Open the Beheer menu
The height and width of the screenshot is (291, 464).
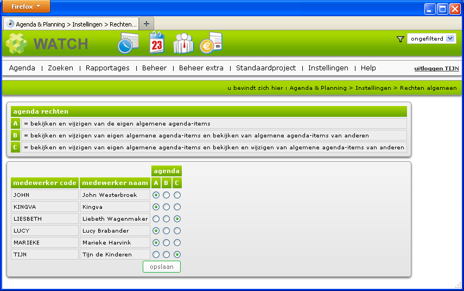154,68
